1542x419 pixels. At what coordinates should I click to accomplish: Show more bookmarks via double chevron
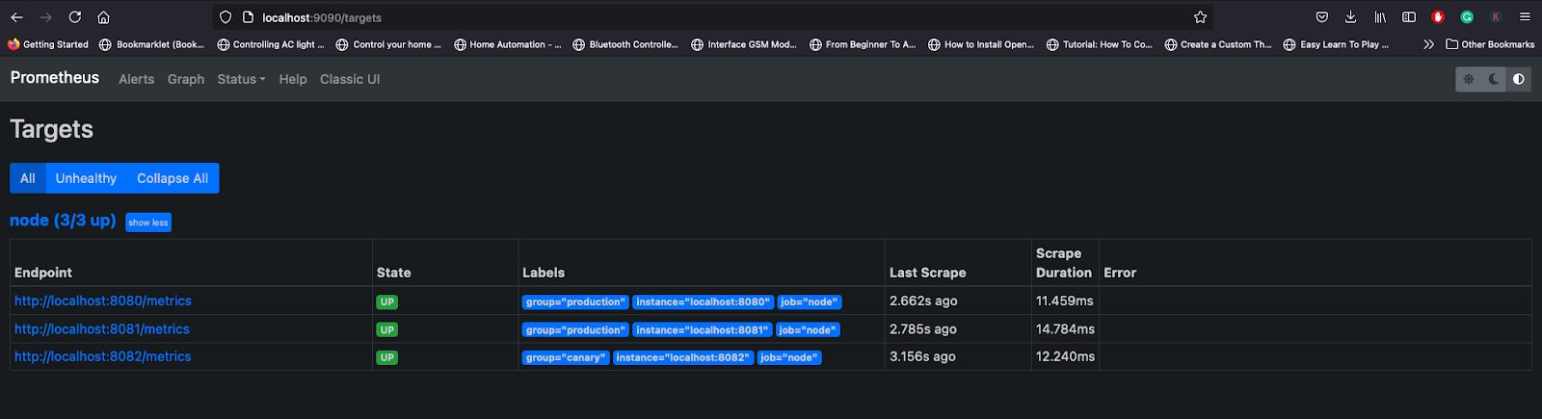(x=1428, y=44)
